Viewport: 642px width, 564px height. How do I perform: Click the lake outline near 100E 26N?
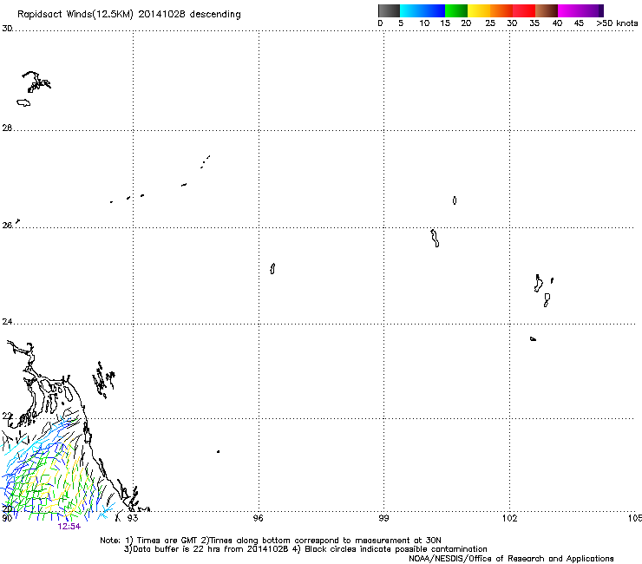(435, 239)
